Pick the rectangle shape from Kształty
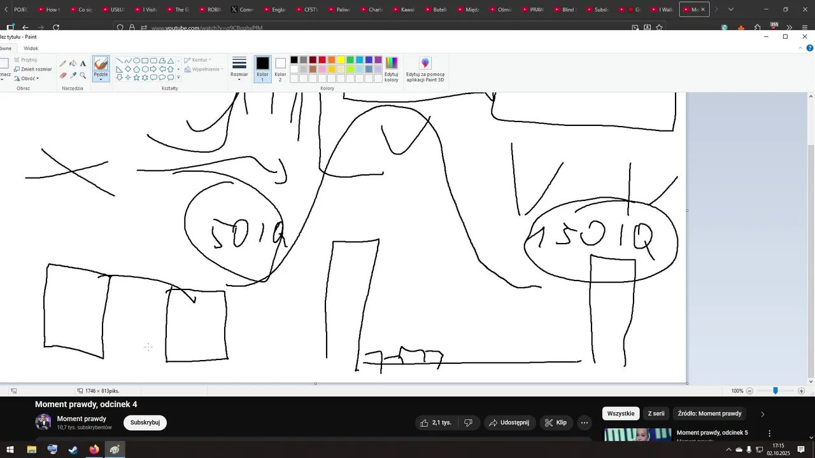 click(x=145, y=60)
